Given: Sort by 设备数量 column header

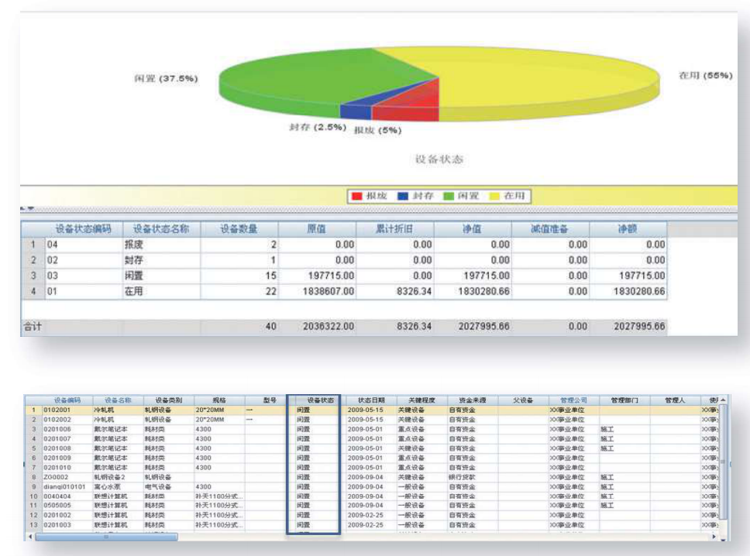Looking at the screenshot, I should tap(239, 229).
